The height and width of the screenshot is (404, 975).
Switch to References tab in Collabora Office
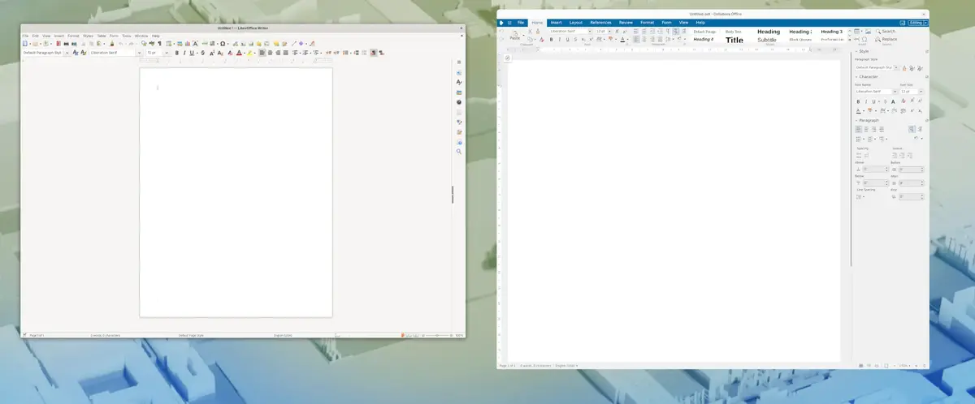(600, 22)
